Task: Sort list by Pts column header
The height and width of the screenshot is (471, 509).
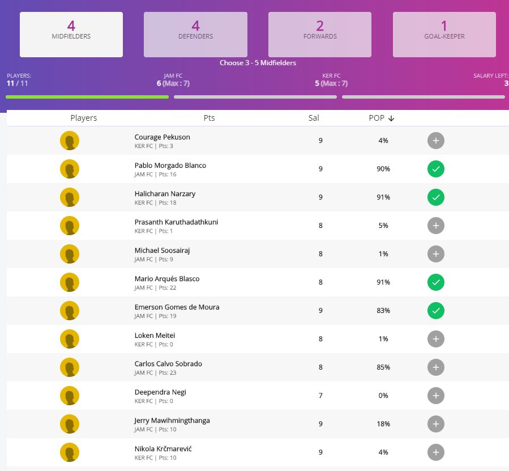Action: pos(209,118)
